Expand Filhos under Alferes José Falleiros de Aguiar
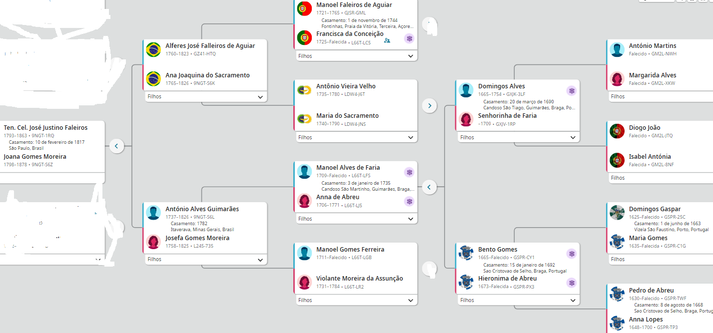The height and width of the screenshot is (333, 713). tap(260, 97)
